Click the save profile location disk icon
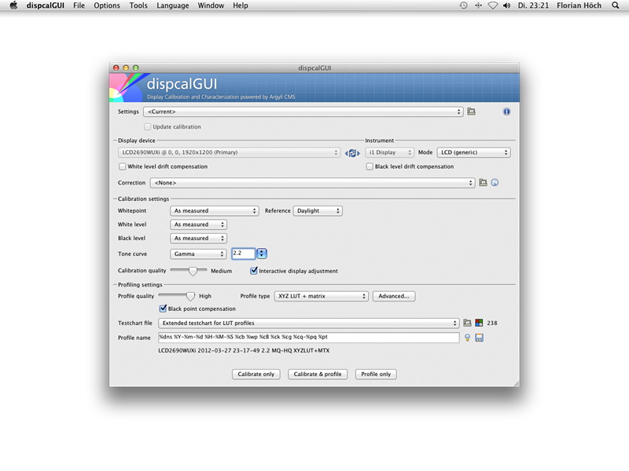The height and width of the screenshot is (471, 629). pos(479,338)
